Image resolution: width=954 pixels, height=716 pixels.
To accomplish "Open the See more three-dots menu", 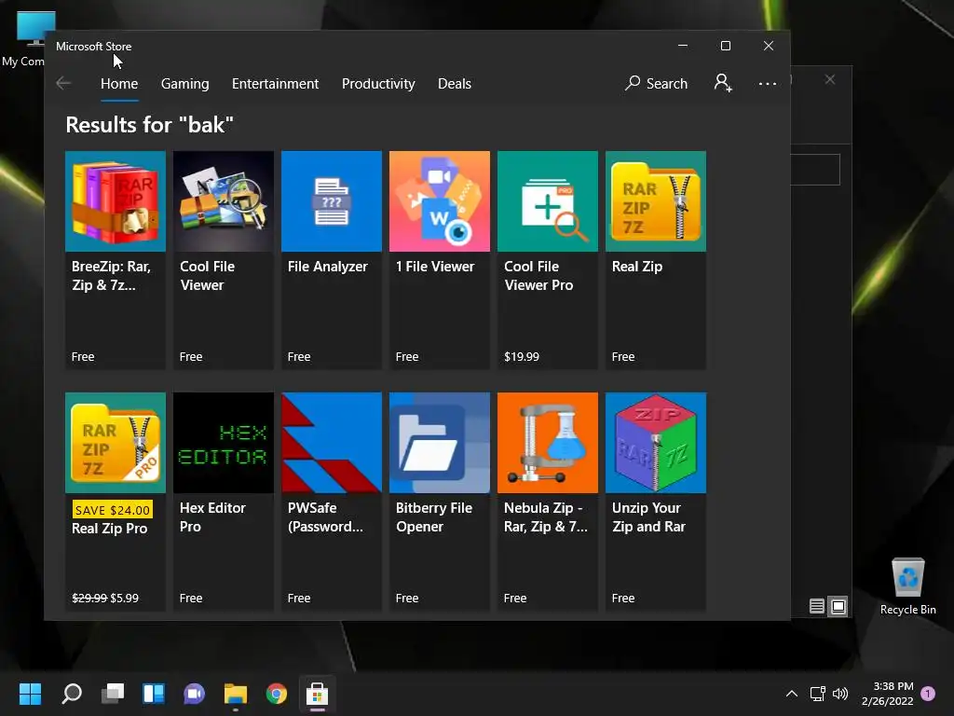I will [x=768, y=83].
